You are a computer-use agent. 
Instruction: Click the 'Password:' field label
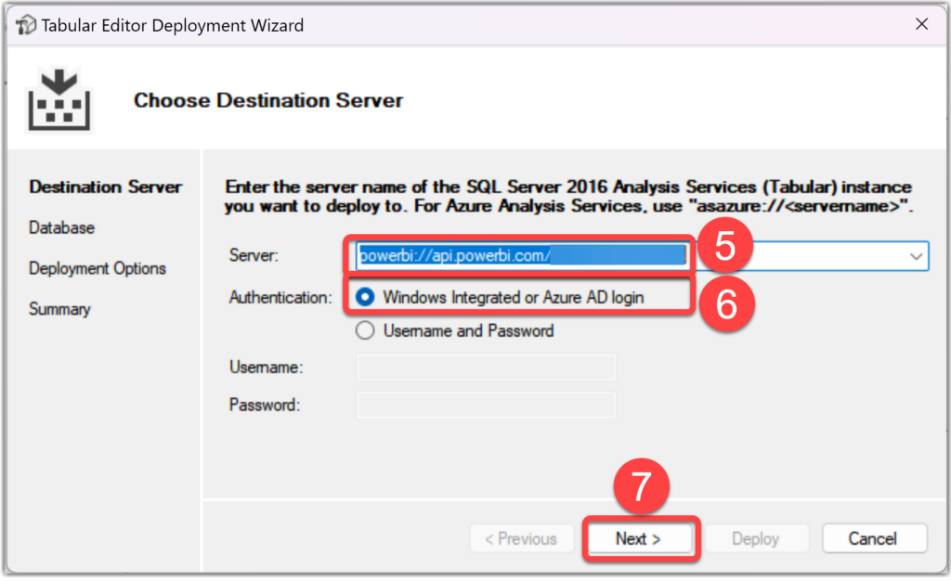265,406
